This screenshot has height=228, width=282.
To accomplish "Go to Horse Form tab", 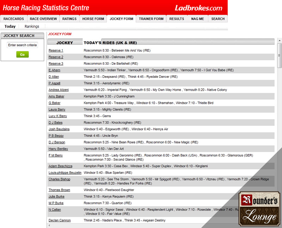I will click(93, 19).
